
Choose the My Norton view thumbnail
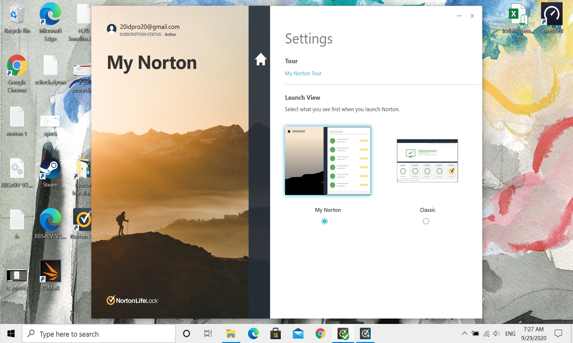point(328,161)
